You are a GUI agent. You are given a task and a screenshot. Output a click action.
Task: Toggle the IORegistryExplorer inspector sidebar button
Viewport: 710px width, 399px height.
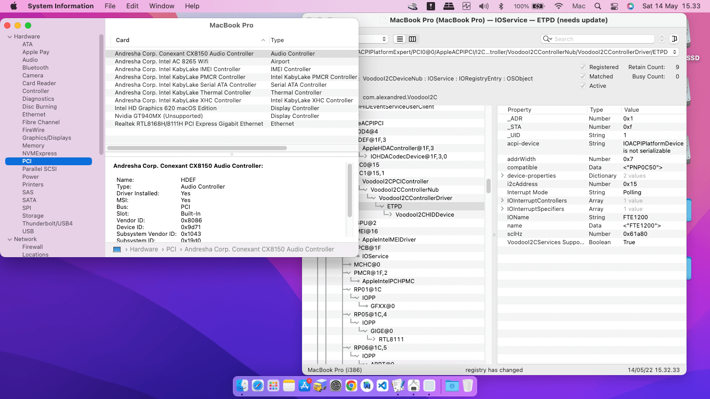pos(674,39)
